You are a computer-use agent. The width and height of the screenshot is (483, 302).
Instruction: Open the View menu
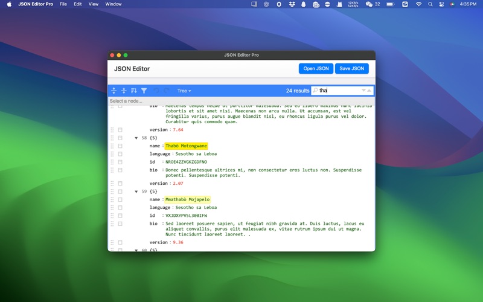tap(94, 4)
